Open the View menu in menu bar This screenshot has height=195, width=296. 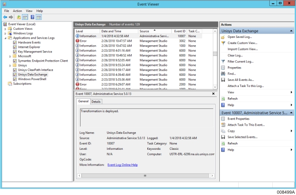(x=29, y=11)
